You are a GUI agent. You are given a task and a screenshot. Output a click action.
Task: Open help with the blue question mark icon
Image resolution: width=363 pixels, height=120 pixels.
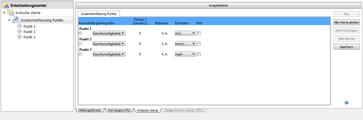(347, 102)
